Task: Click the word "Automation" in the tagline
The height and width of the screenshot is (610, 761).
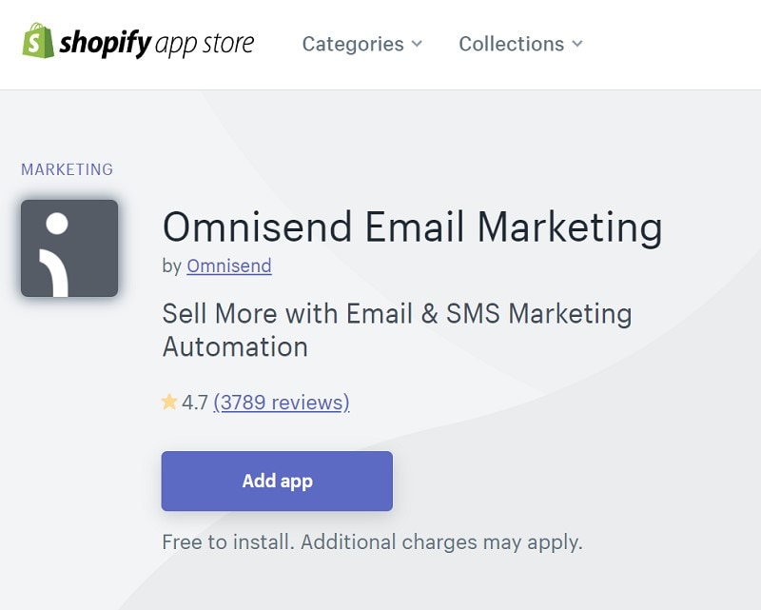Action: 235,346
